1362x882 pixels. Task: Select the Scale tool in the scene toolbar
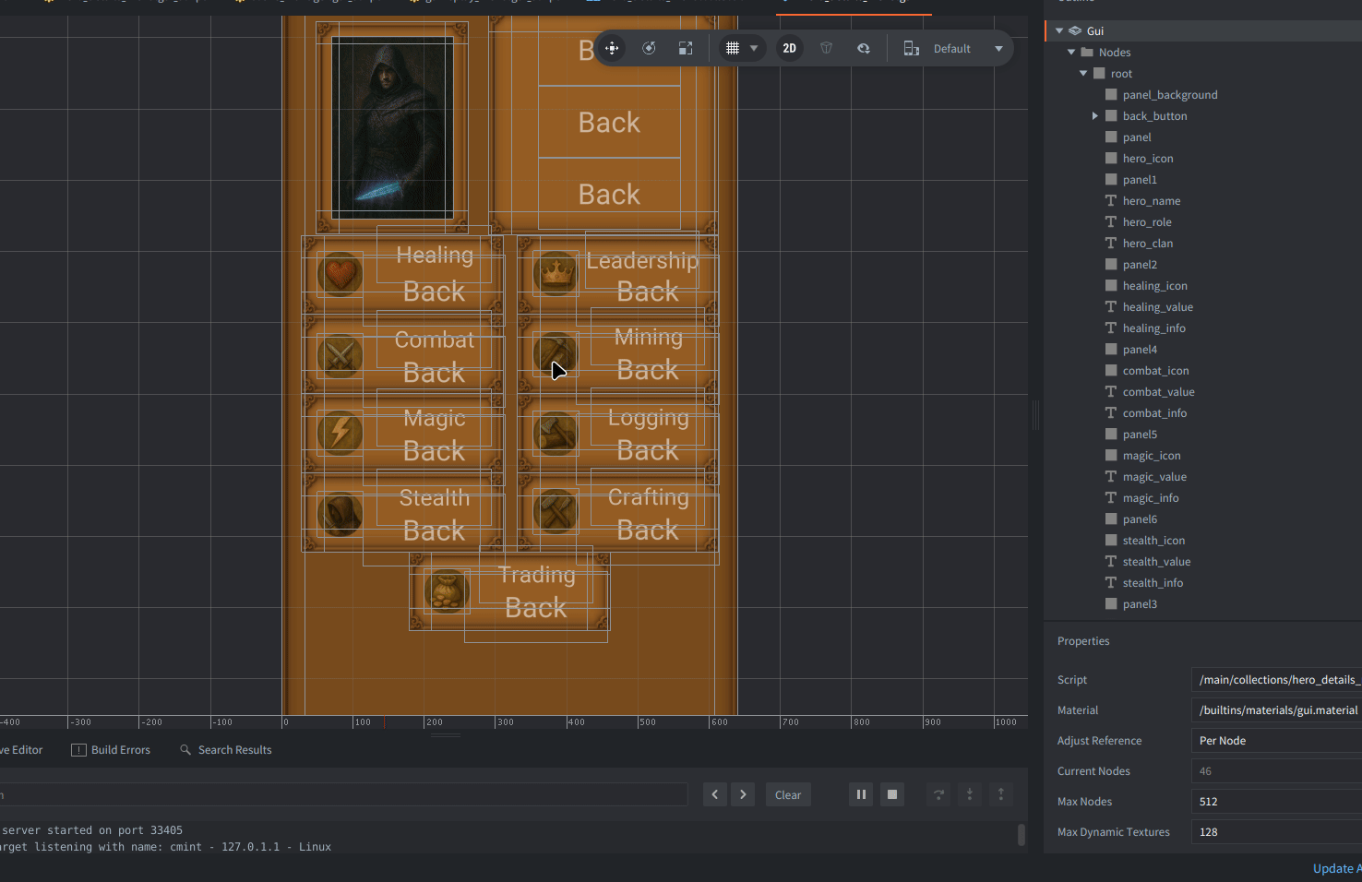[686, 48]
